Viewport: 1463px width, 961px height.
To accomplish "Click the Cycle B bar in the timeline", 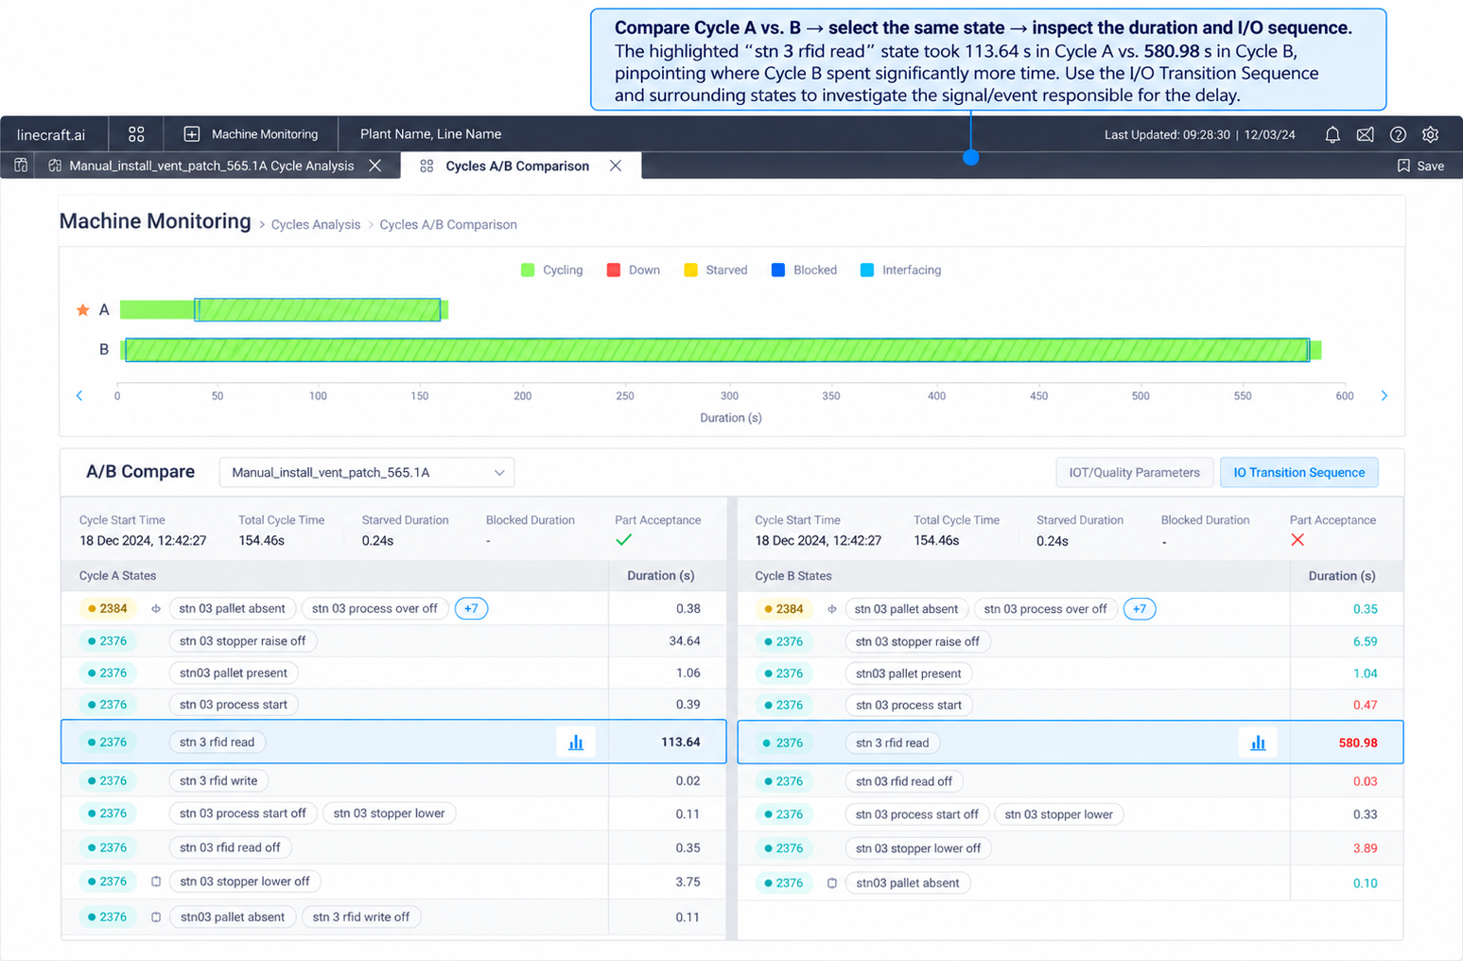I will coord(721,350).
